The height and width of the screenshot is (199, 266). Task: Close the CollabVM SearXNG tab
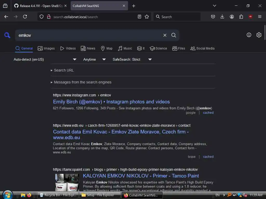click(x=124, y=6)
